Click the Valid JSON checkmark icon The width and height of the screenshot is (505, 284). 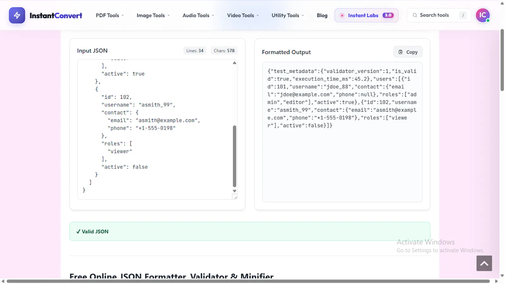78,232
